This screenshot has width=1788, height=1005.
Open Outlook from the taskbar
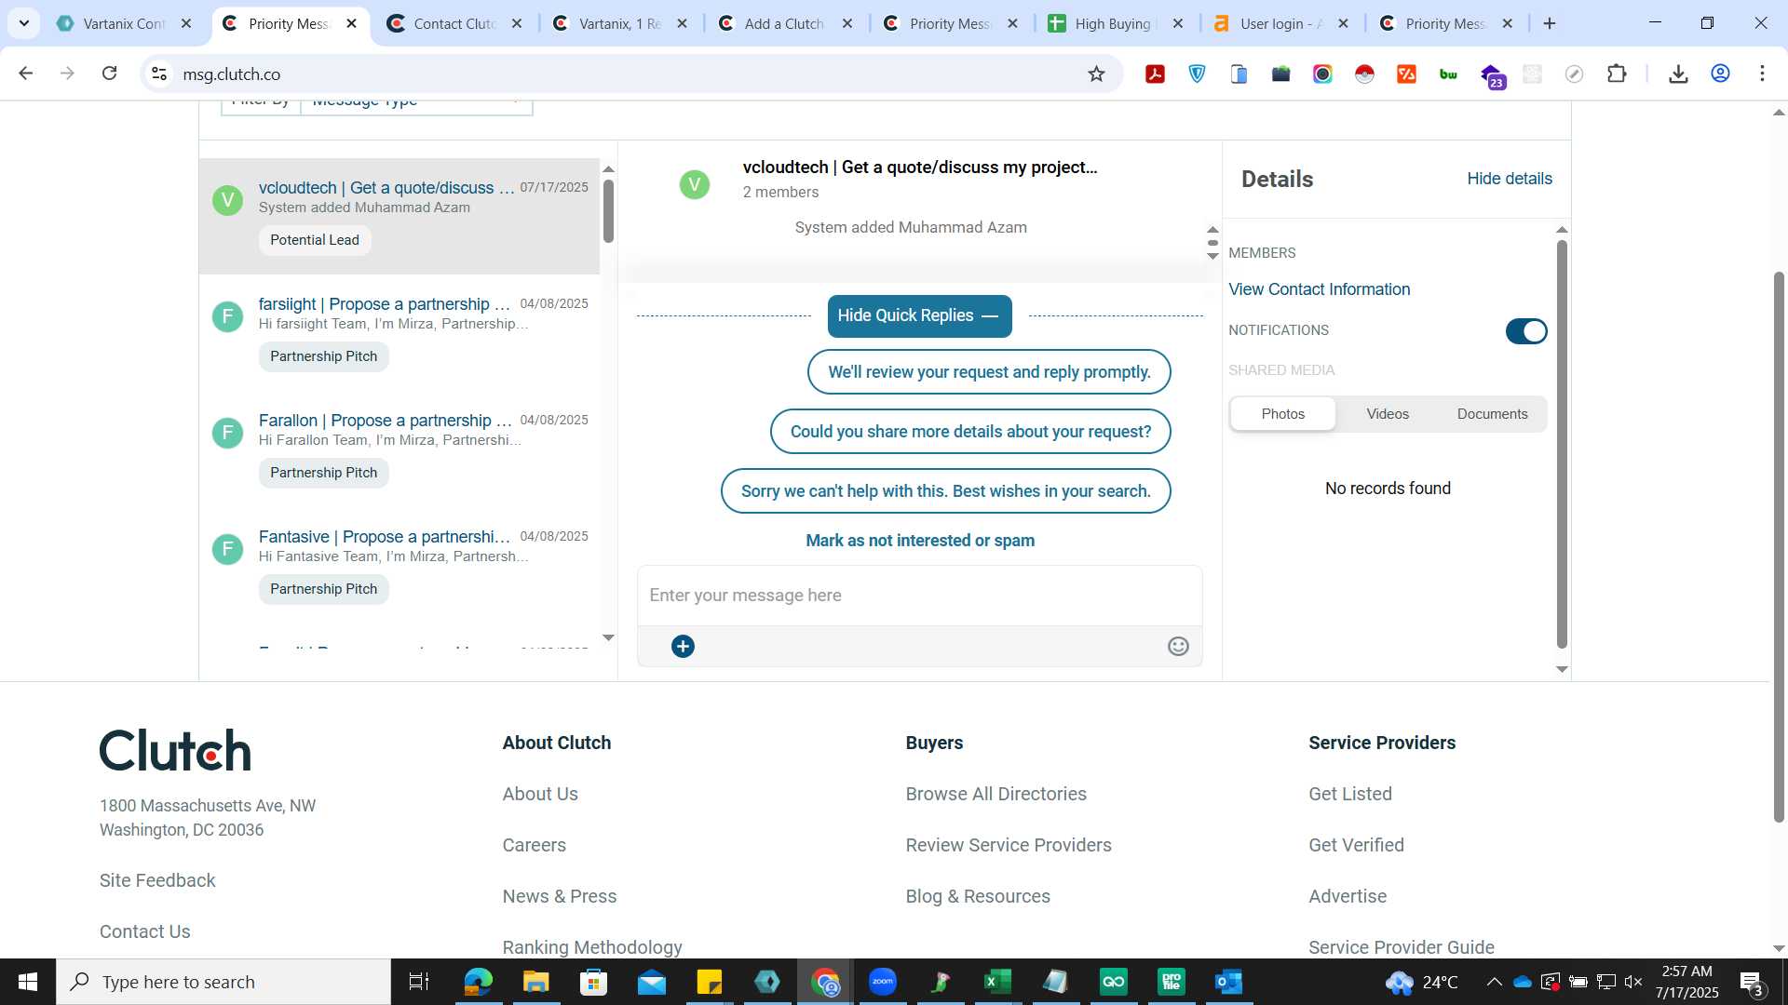click(x=1228, y=982)
